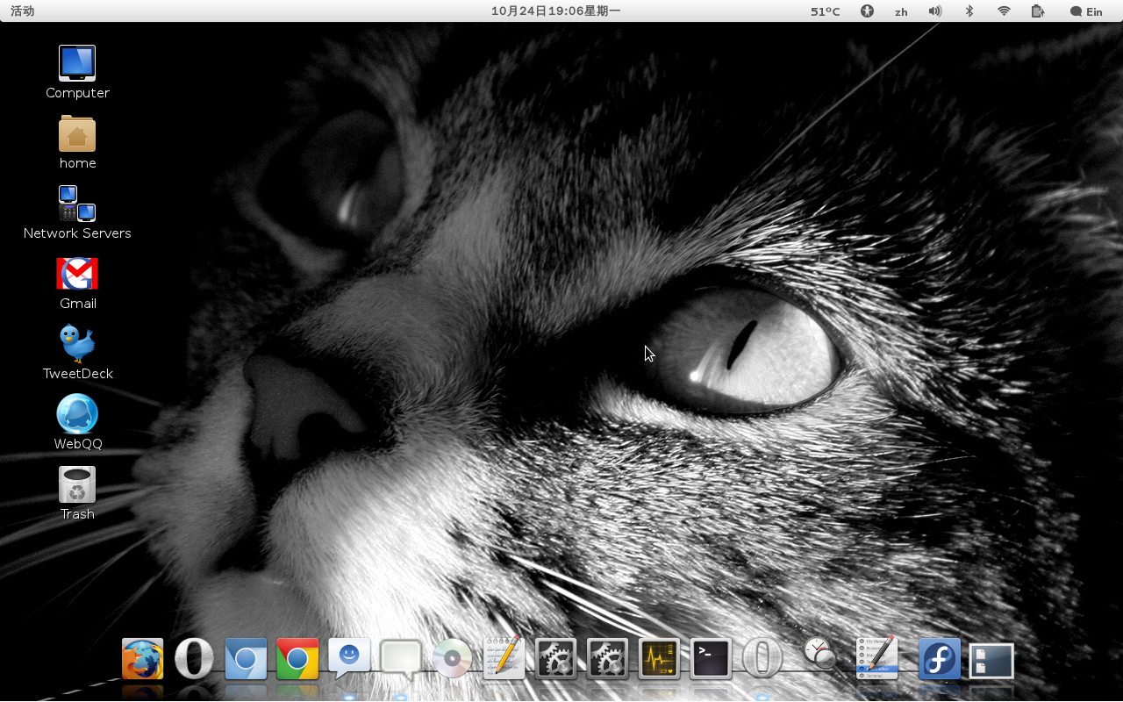
Task: Open the accessibility menu in the top bar
Action: point(868,11)
